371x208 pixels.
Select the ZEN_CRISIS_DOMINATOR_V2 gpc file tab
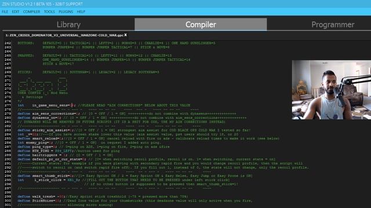64,35
